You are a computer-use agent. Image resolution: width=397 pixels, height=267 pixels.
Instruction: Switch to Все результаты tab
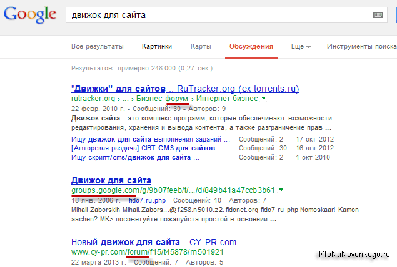[x=98, y=47]
